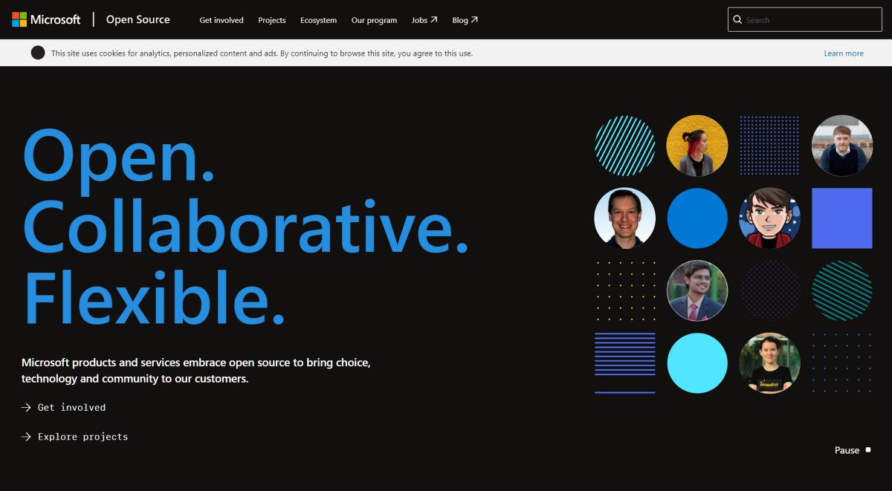Click the arrow icon beside Get involved link

coord(26,407)
